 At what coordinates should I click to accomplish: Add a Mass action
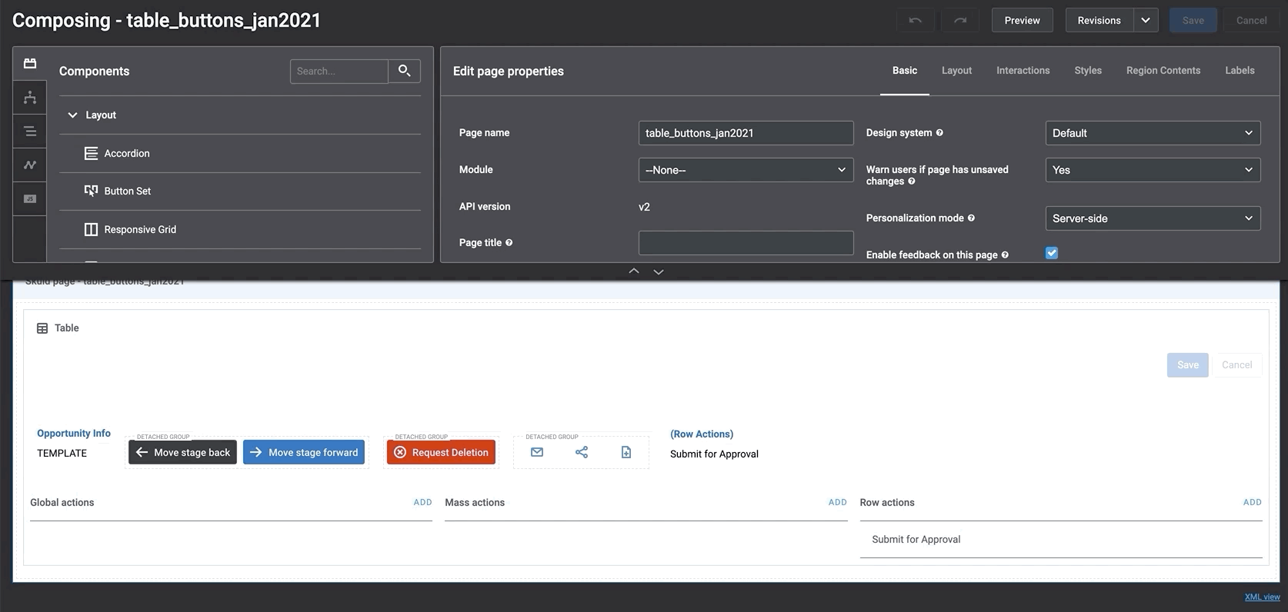(837, 502)
